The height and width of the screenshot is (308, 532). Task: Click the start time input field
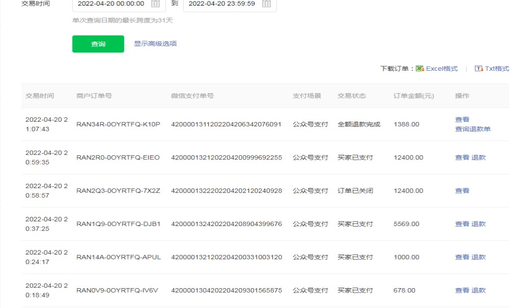111,4
